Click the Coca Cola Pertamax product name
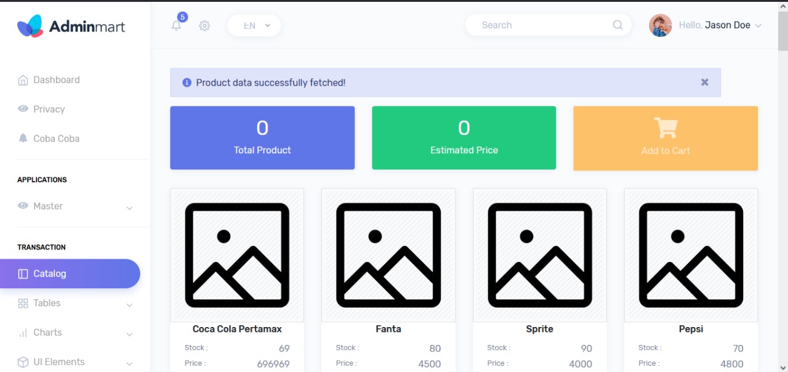The image size is (788, 372). point(237,329)
